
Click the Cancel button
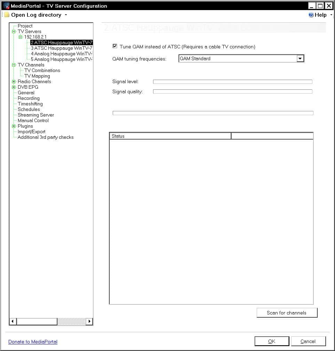coord(308,341)
